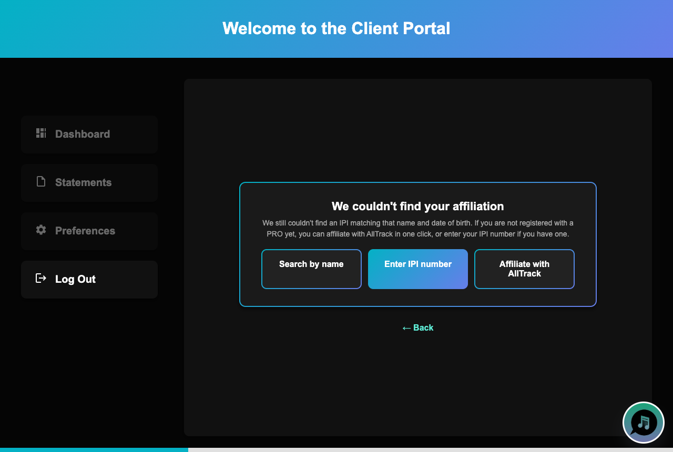Choose the Search by name button
Viewport: 673px width, 452px height.
[x=311, y=269]
